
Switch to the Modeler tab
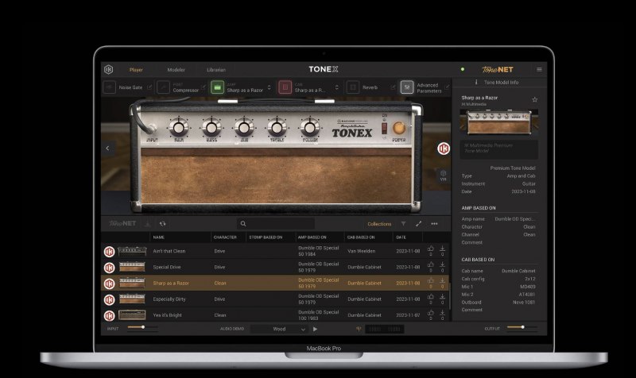[x=176, y=70]
